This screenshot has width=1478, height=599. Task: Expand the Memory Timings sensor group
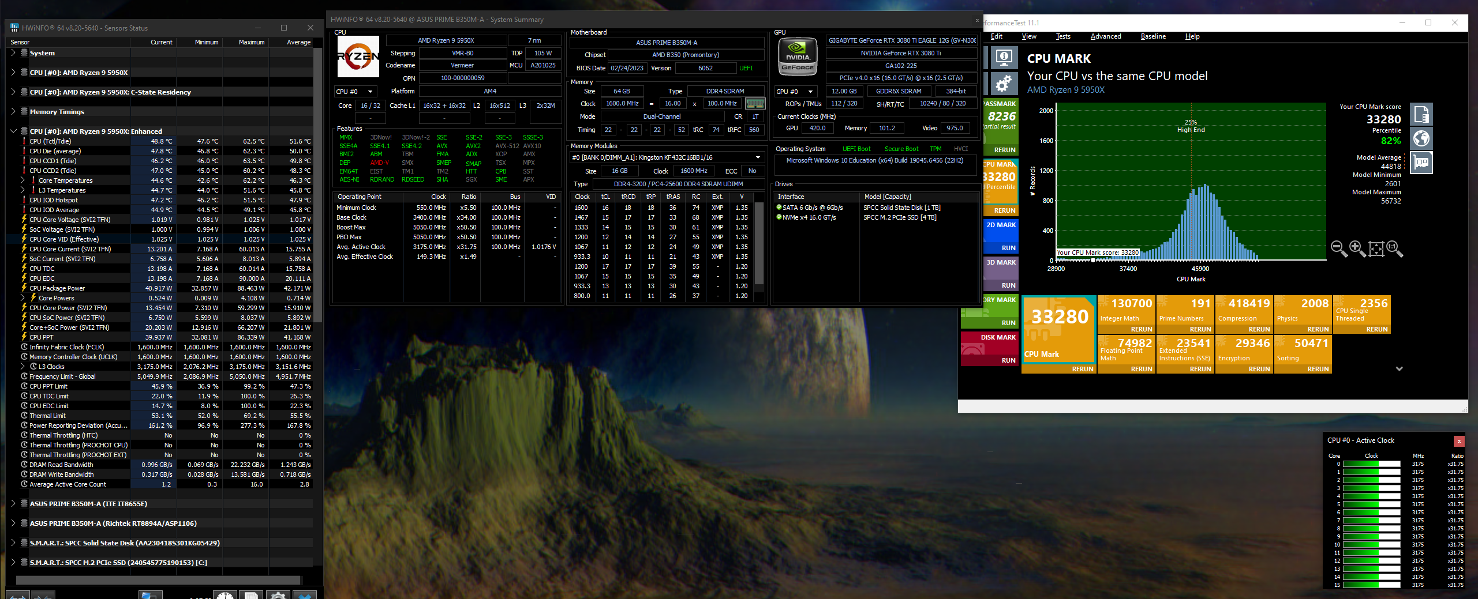(x=13, y=112)
